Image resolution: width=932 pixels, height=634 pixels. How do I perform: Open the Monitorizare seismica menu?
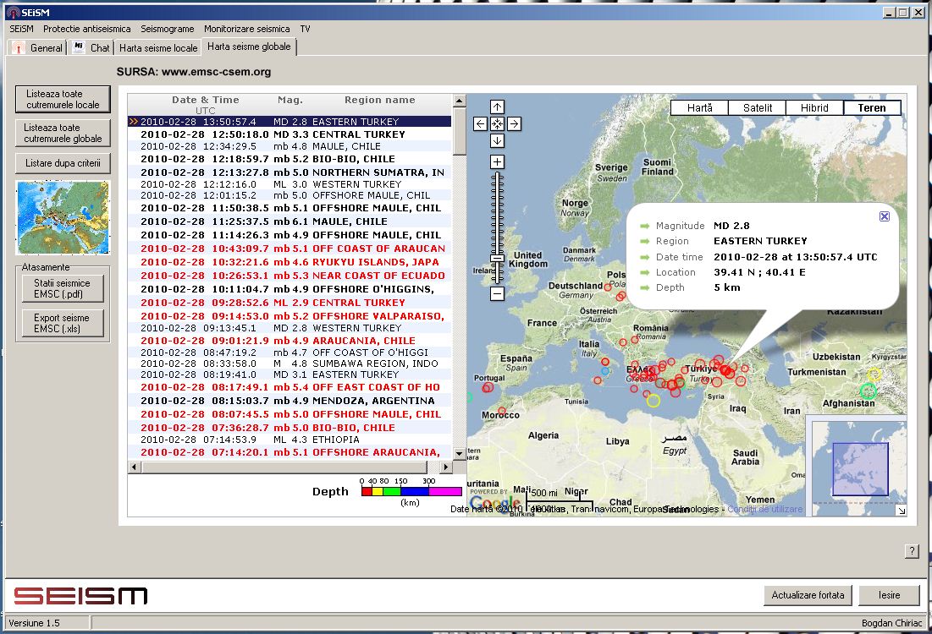click(x=246, y=29)
